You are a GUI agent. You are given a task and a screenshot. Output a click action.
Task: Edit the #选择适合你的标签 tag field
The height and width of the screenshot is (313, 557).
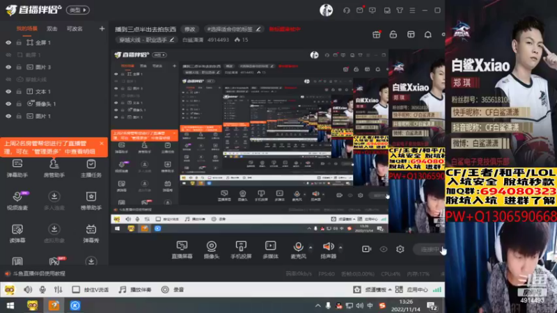point(234,29)
